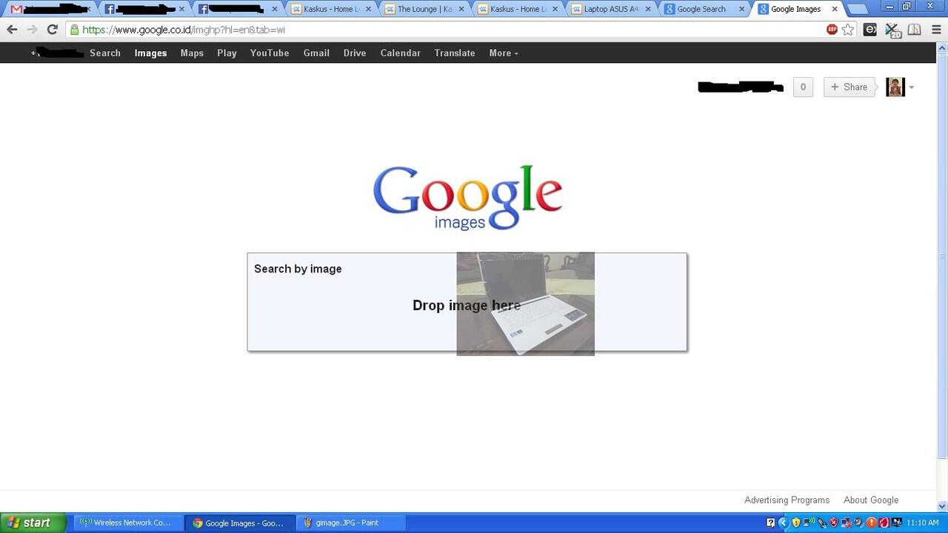948x533 pixels.
Task: Open the new tab button
Action: (857, 9)
